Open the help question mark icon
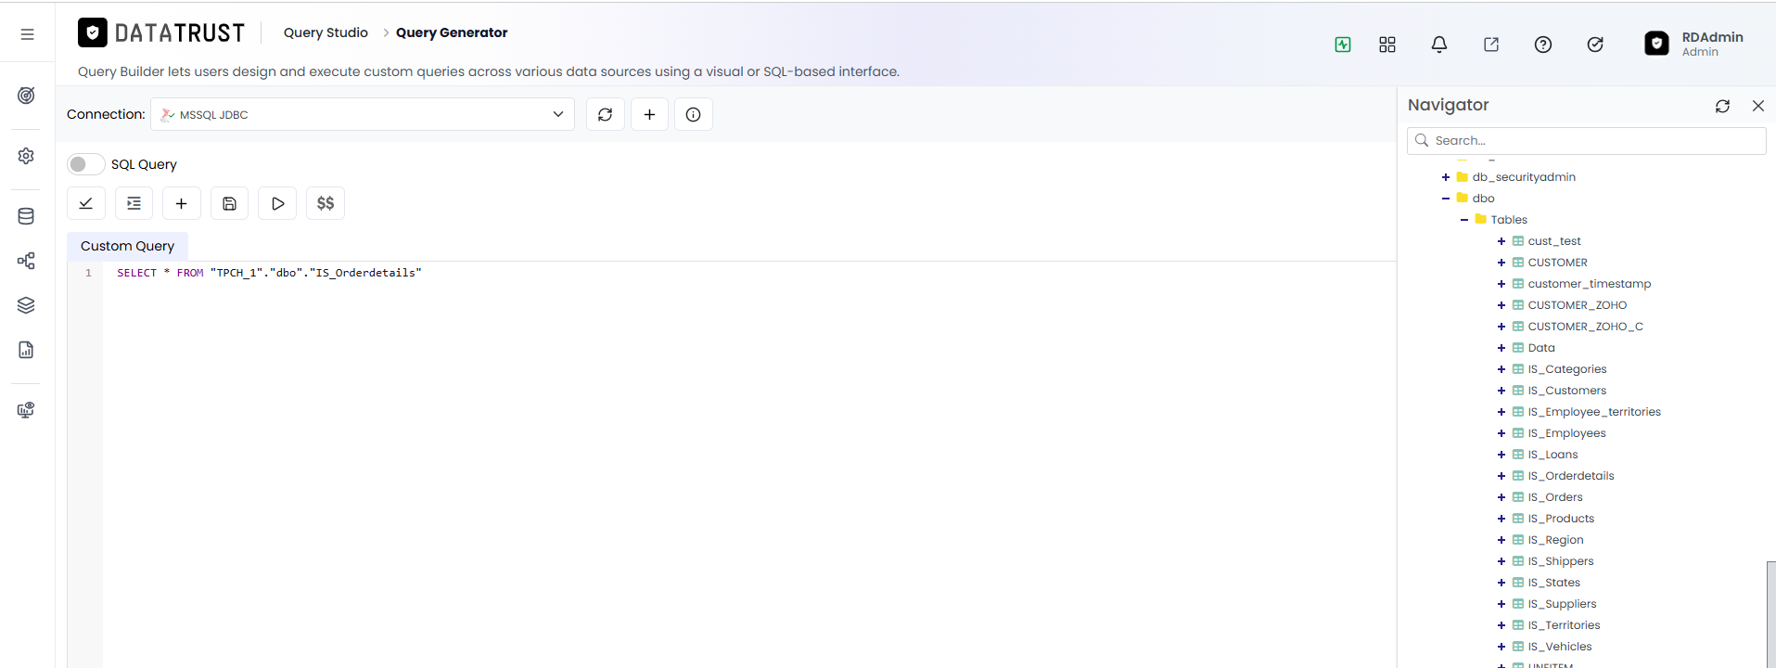This screenshot has height=668, width=1776. point(1543,45)
